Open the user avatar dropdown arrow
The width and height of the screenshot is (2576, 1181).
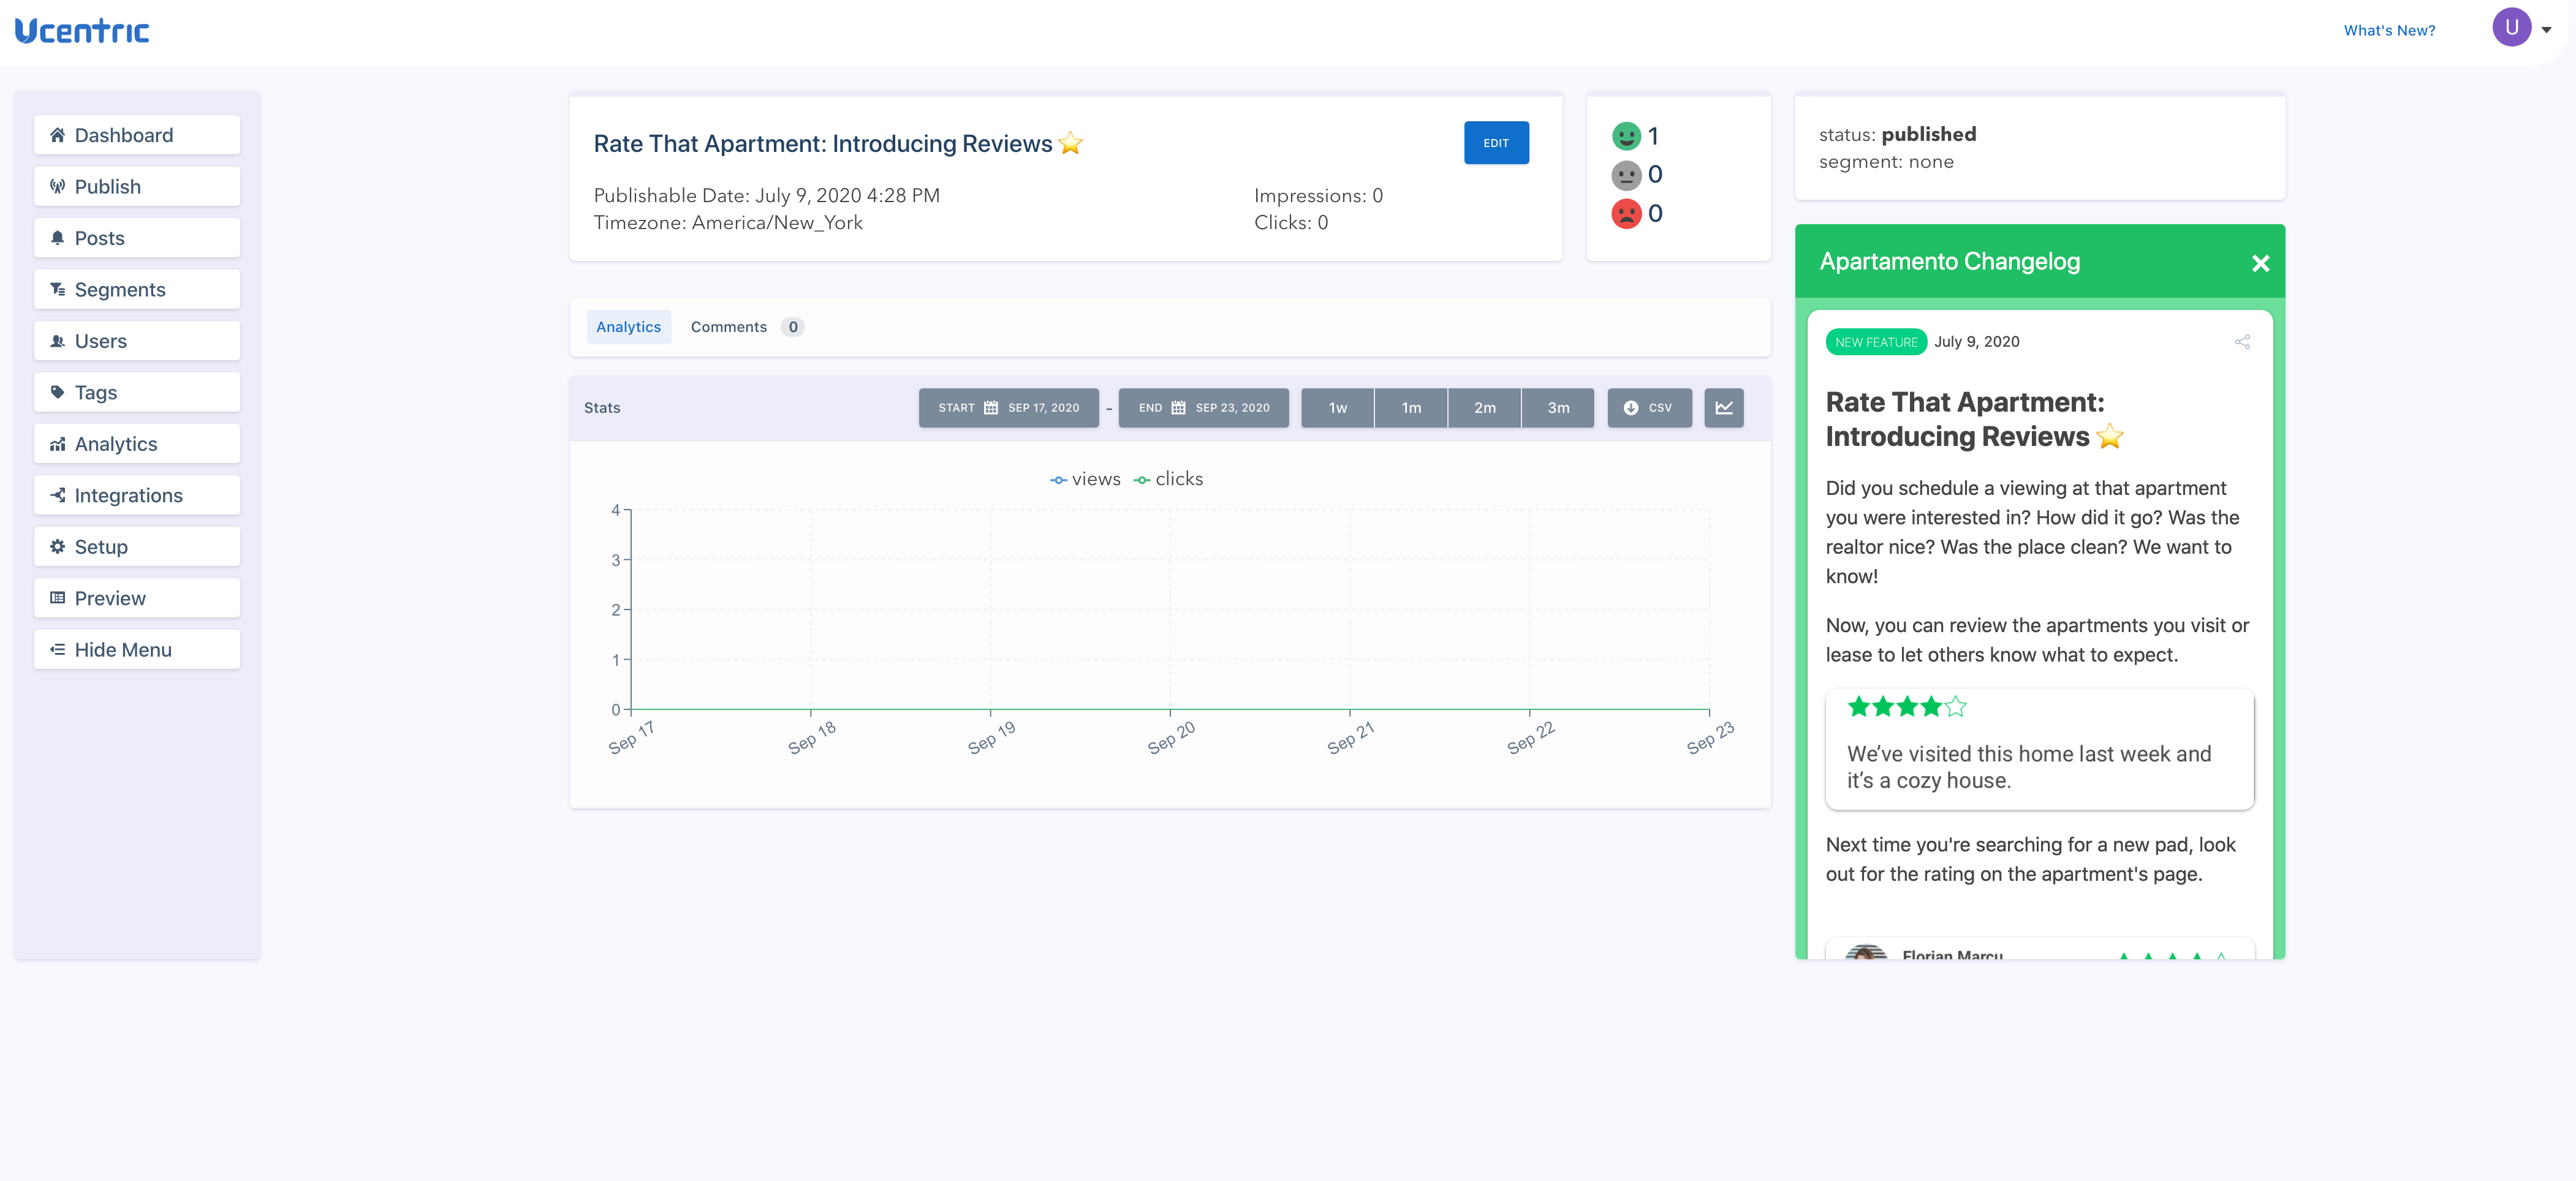click(x=2546, y=30)
